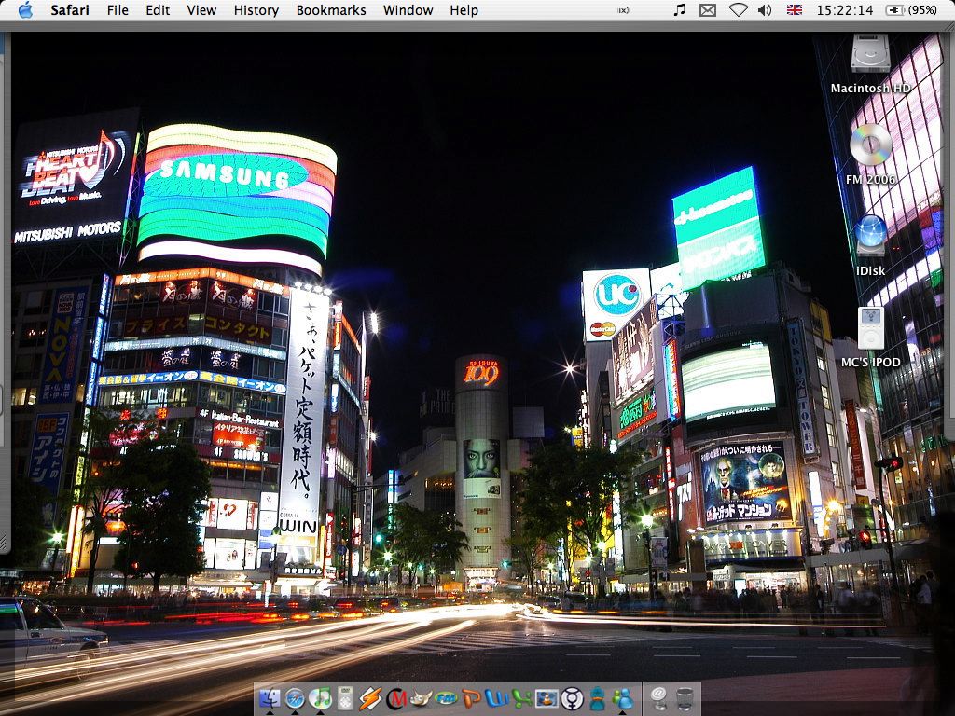
Task: Click the @ spring icon in Dock
Action: point(658,698)
